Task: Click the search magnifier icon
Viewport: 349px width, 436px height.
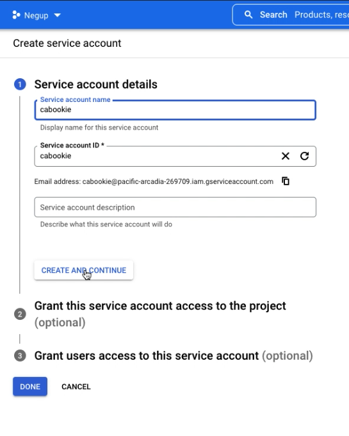Action: click(x=248, y=15)
